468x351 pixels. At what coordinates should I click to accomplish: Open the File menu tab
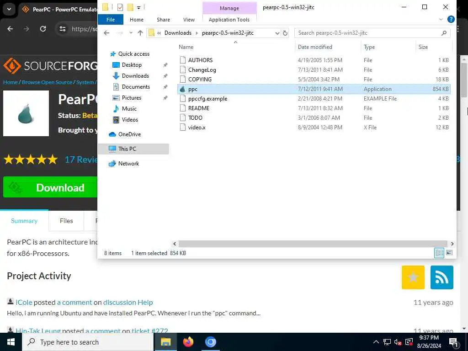point(111,19)
